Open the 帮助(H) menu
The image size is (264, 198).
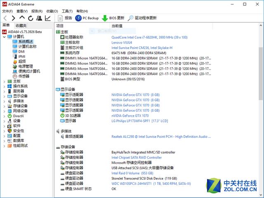(x=82, y=11)
